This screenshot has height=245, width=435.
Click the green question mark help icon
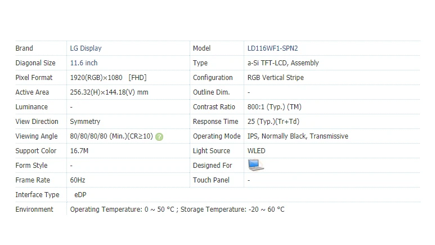pyautogui.click(x=160, y=137)
